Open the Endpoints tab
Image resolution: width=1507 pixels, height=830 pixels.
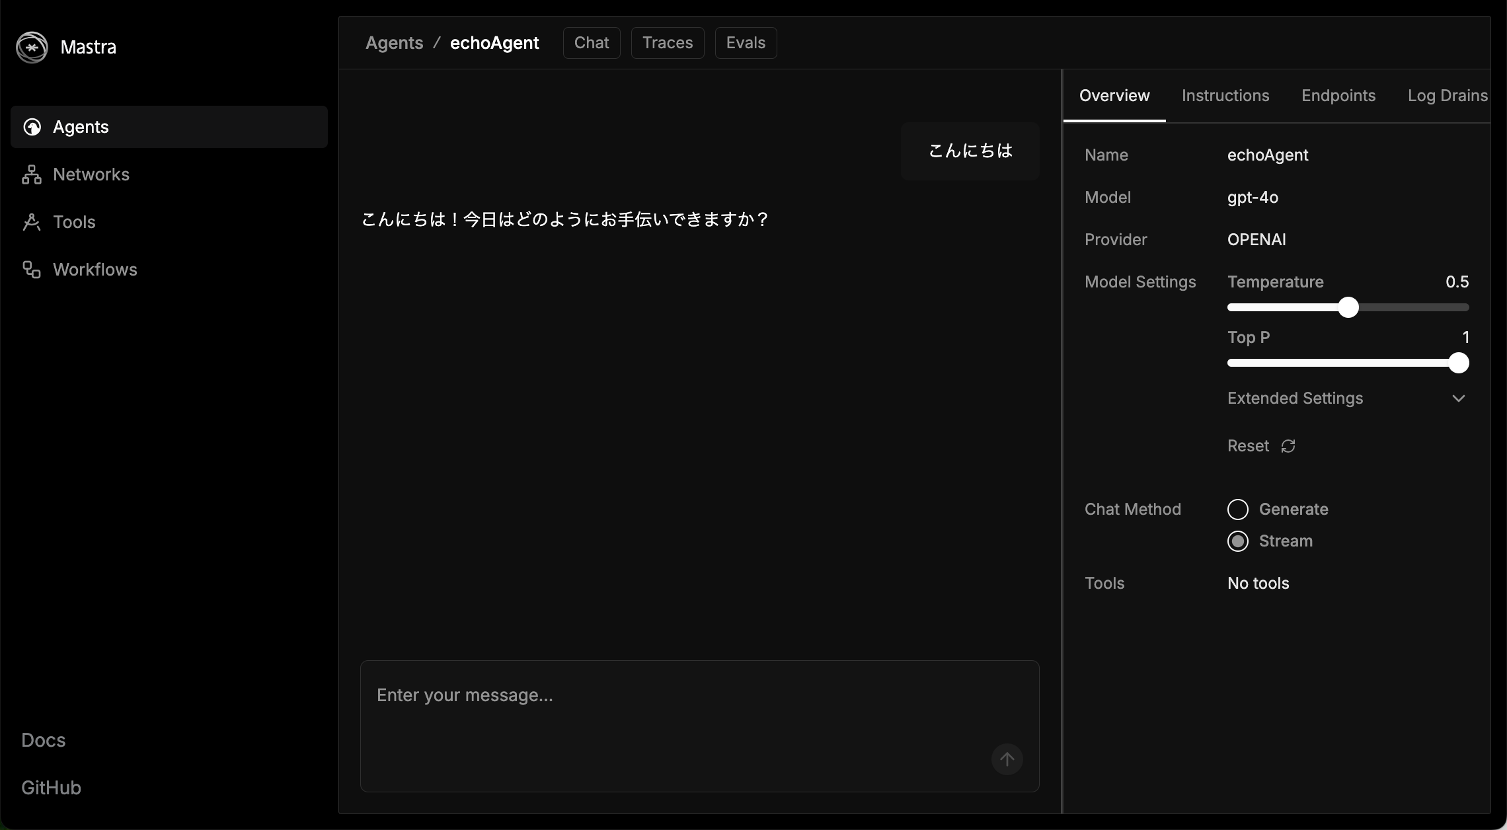coord(1338,96)
